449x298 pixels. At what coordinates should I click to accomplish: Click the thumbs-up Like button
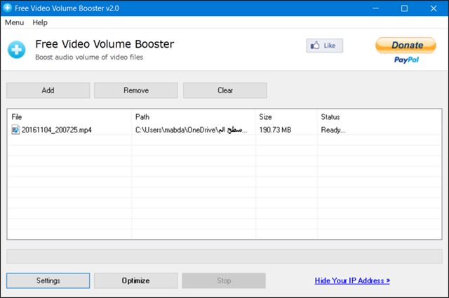[x=324, y=46]
